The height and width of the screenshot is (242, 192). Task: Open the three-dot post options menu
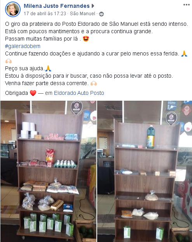186,5
